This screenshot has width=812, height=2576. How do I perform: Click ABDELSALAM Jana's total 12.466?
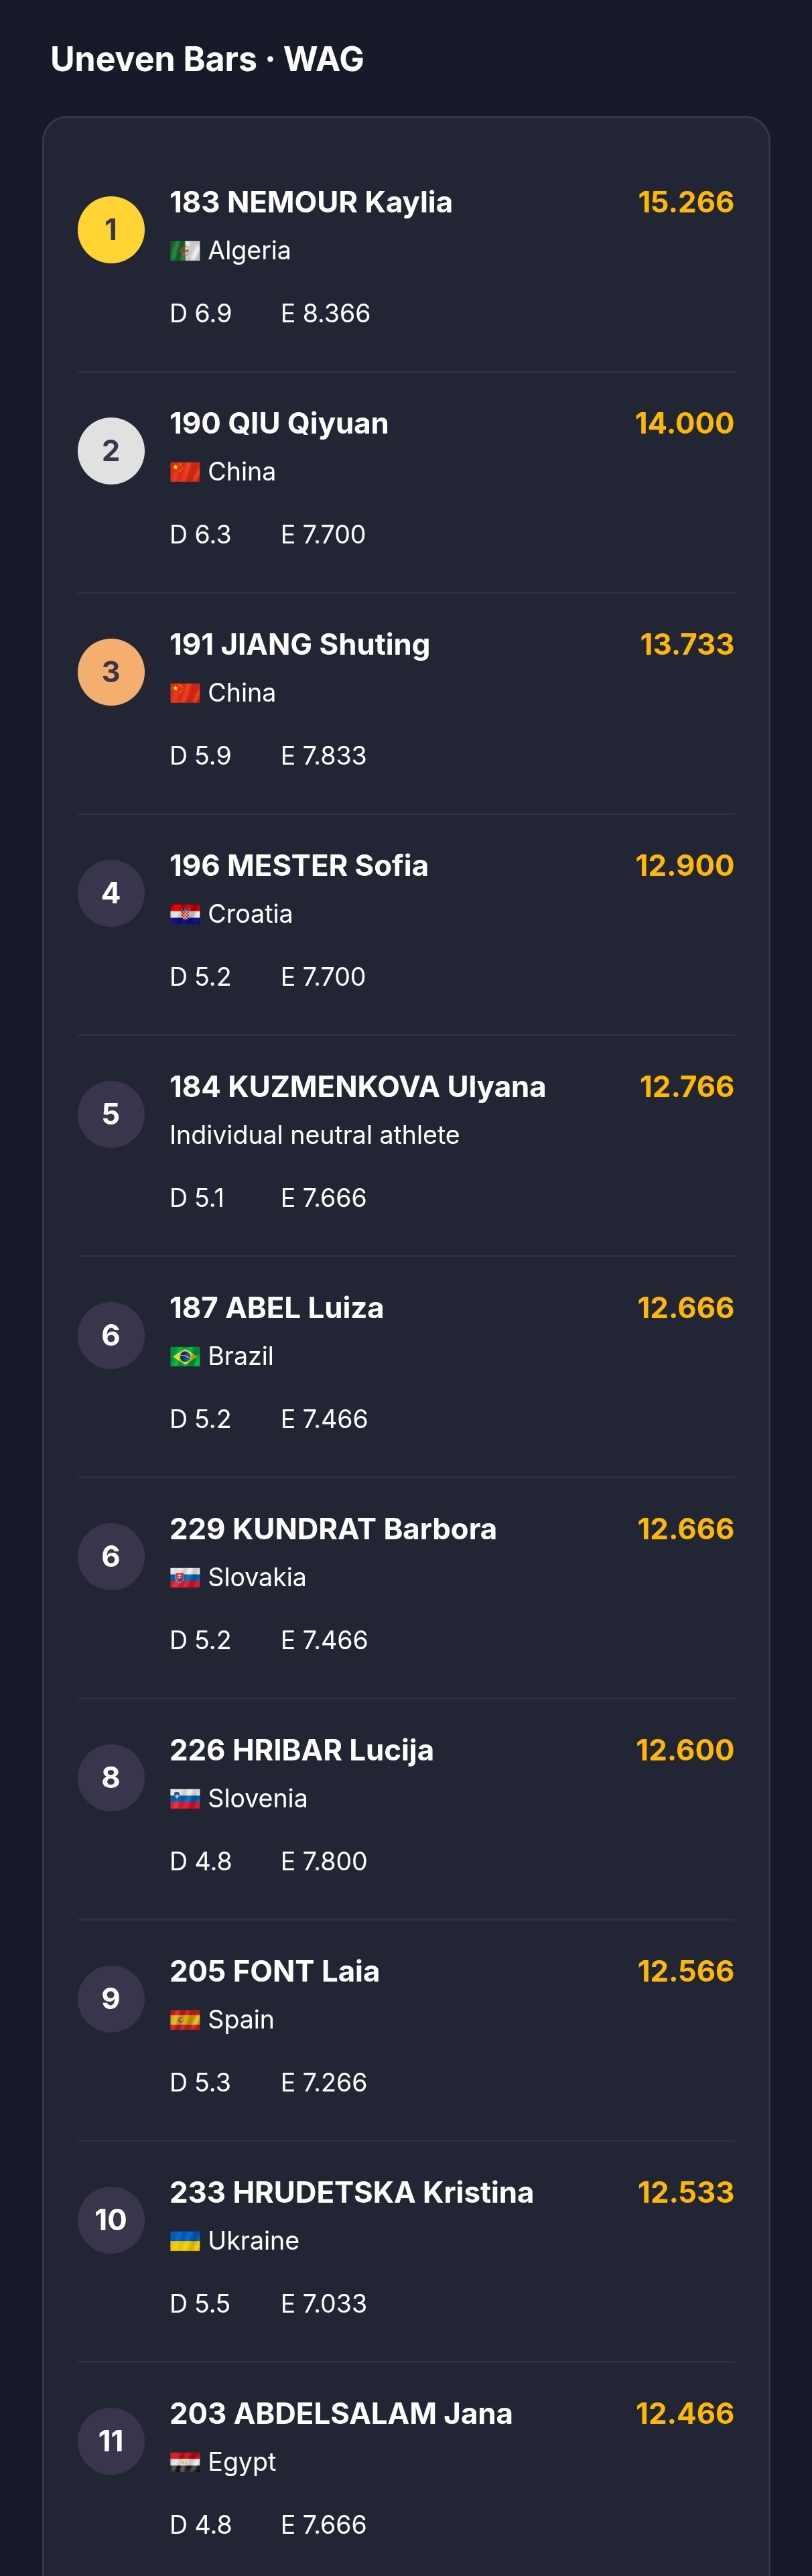point(684,2413)
